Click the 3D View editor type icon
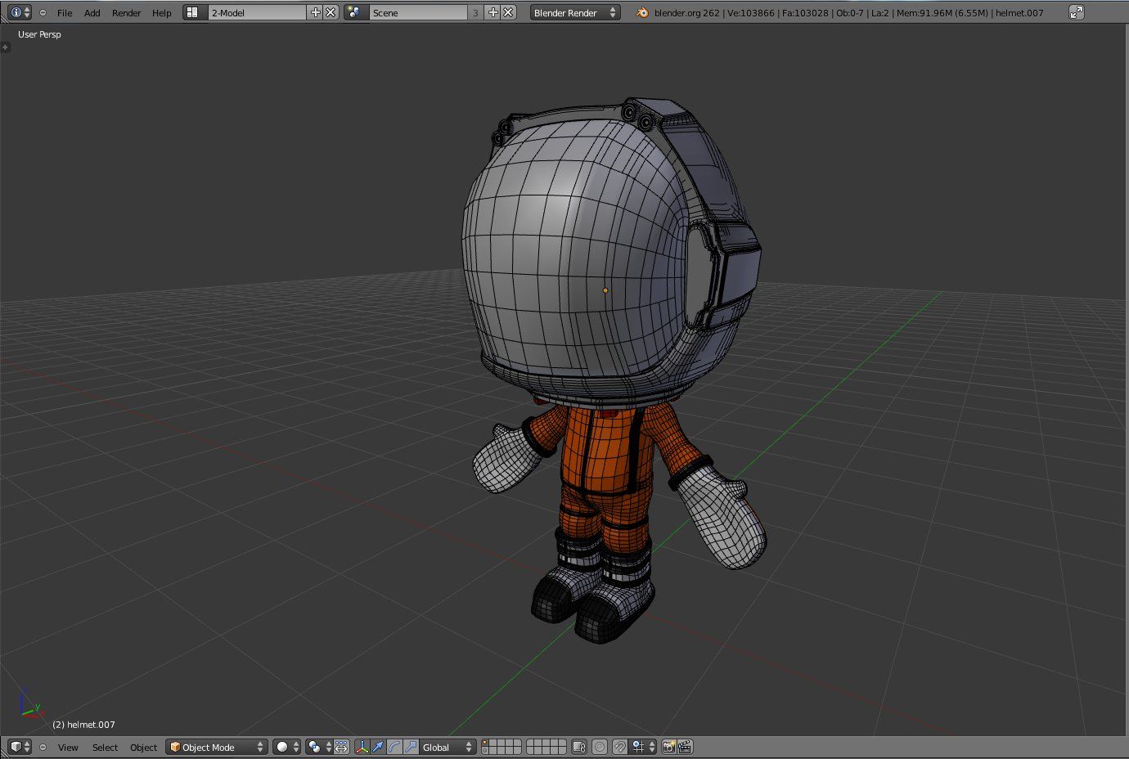The image size is (1129, 759). 16,747
